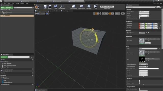Select translate gizmo mode in viewport
Image resolution: width=163 pixels, height=91 pixels.
[x=94, y=13]
